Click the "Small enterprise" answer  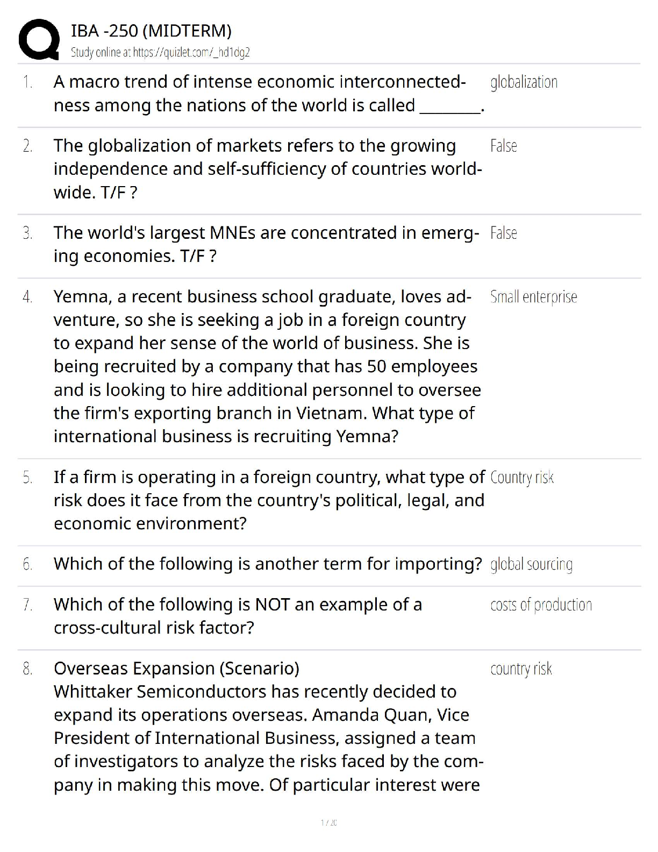533,297
